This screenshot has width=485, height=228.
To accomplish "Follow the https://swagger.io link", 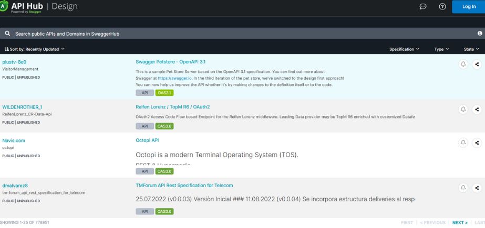I will [174, 79].
